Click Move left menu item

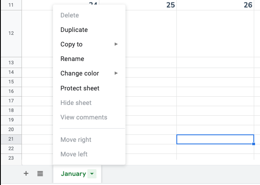click(x=74, y=154)
